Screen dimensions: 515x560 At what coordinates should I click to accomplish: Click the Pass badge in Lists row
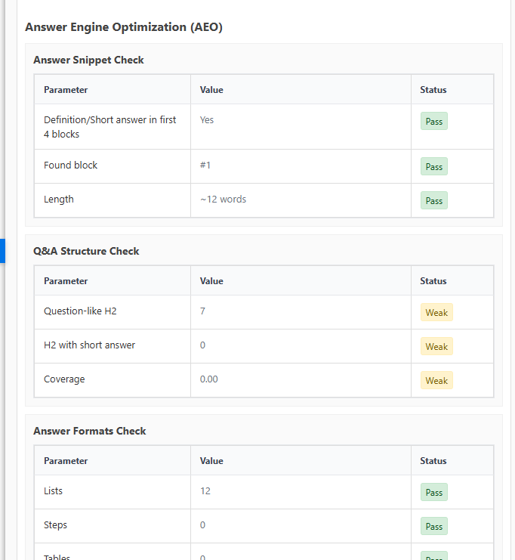pos(434,492)
